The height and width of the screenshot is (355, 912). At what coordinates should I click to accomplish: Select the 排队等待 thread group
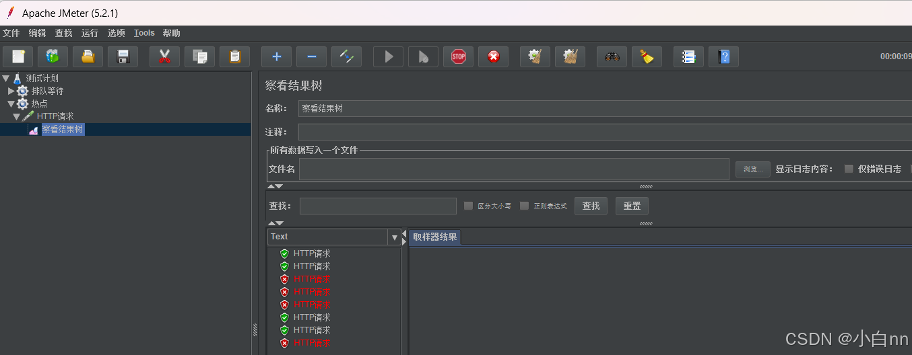(47, 91)
